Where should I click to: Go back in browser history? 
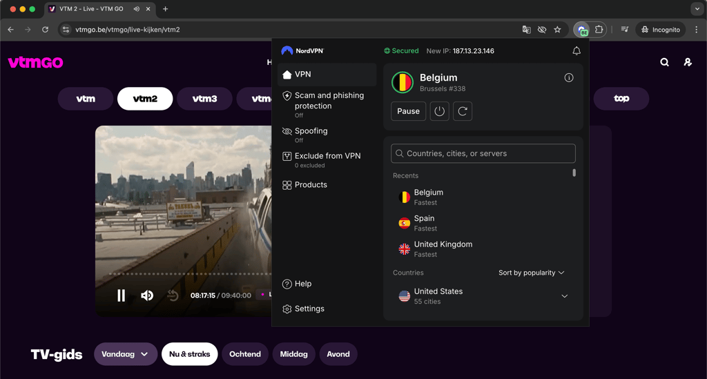coord(11,30)
